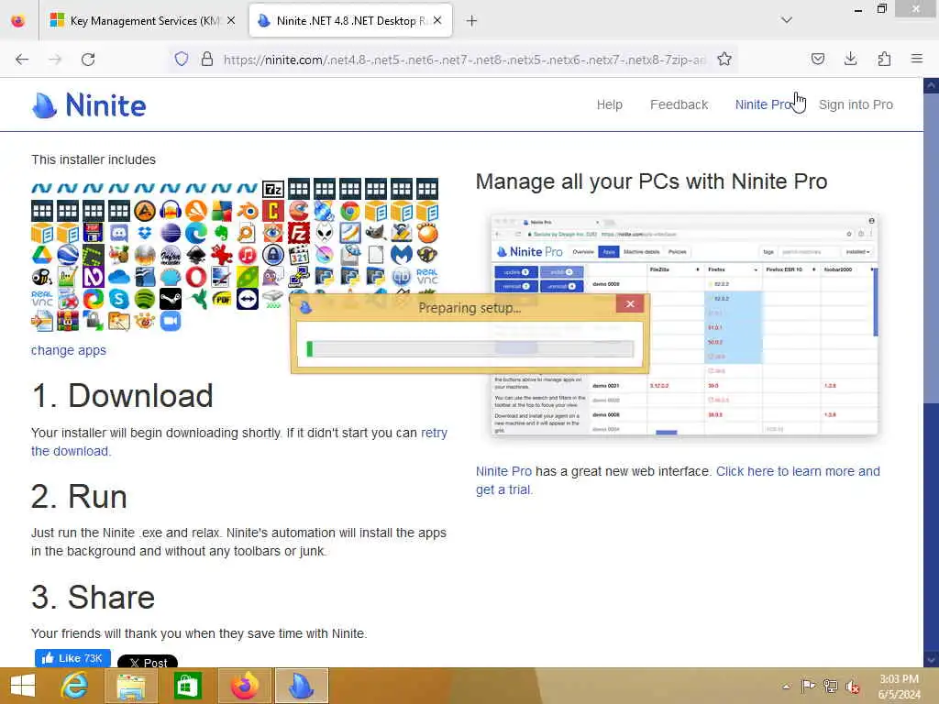Click the SumatraPDF app icon
This screenshot has width=939, height=704.
[x=222, y=300]
